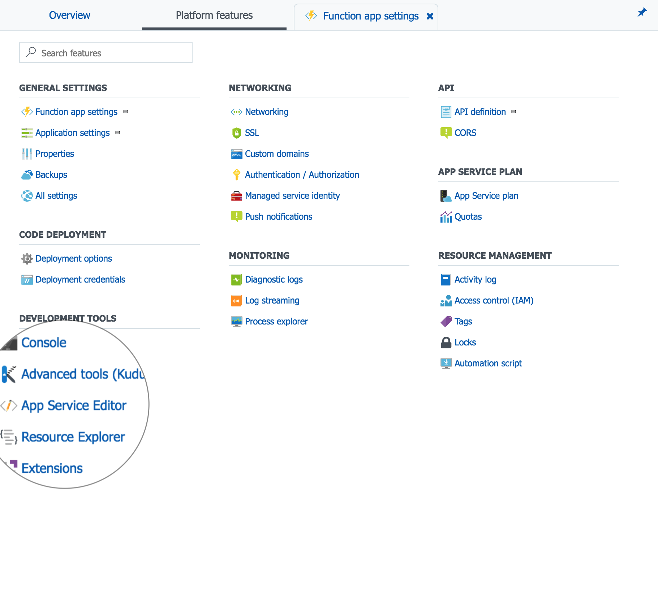This screenshot has width=658, height=589.
Task: Select the Push notifications icon
Action: point(236,216)
